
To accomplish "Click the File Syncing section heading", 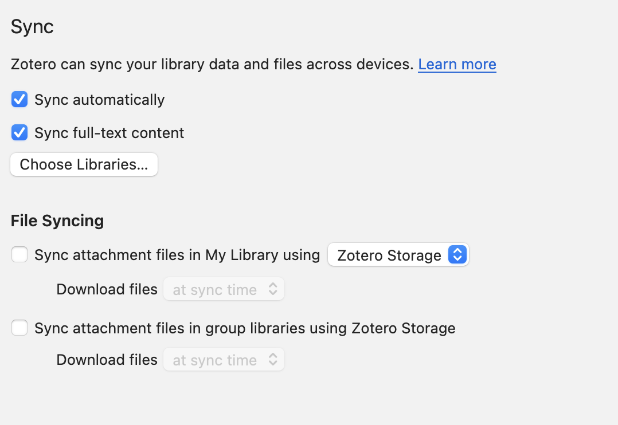I will [57, 221].
